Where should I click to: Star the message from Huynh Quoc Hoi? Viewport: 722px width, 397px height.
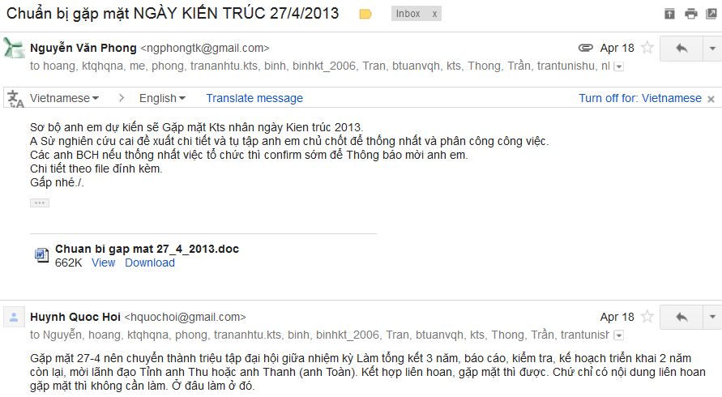[x=647, y=317]
